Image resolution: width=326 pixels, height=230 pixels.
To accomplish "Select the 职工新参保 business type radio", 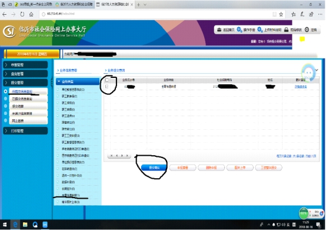I will (x=58, y=96).
